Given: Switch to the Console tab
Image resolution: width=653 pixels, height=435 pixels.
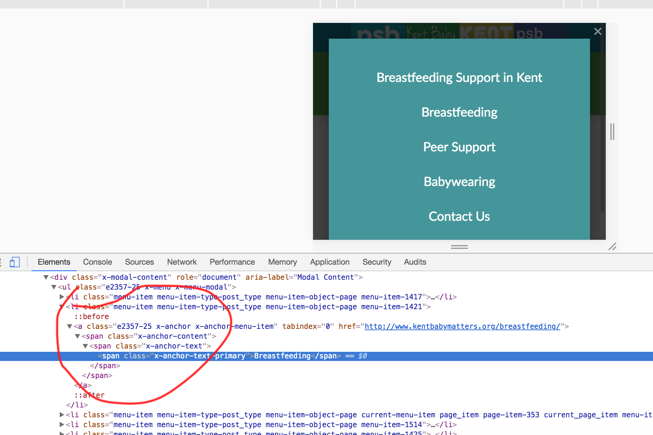Looking at the screenshot, I should [x=97, y=262].
